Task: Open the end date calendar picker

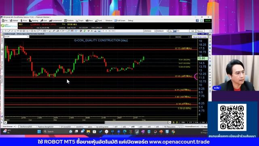Action: pyautogui.click(x=167, y=31)
